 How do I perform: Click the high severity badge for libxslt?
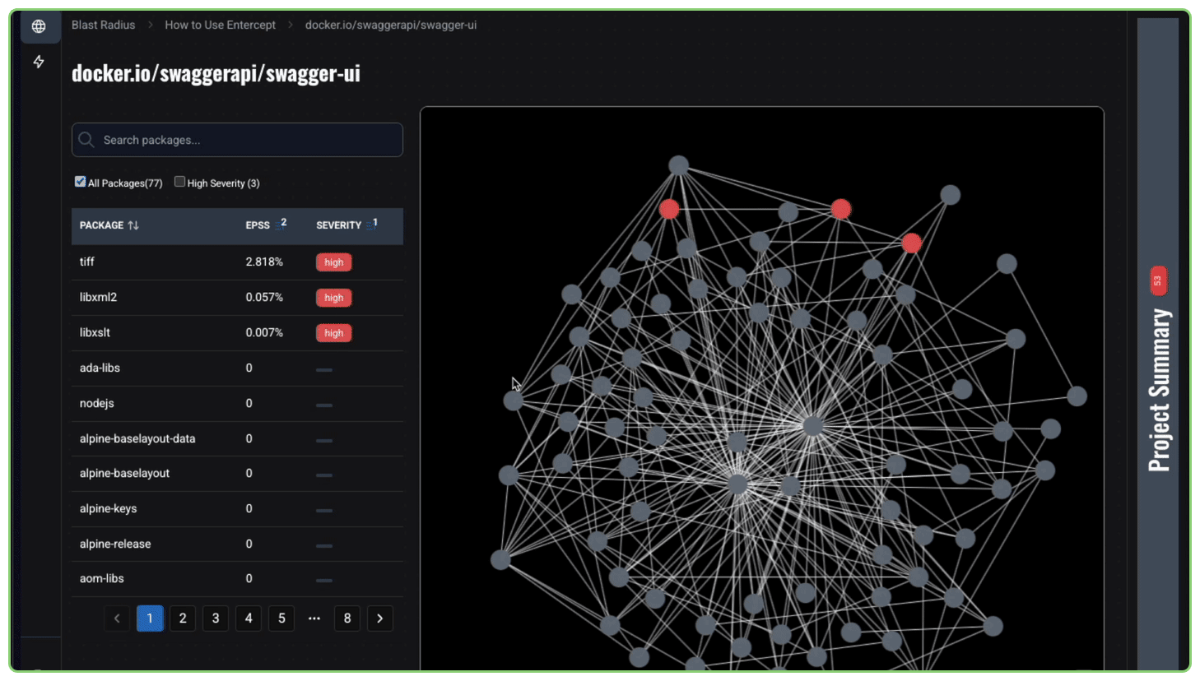[x=333, y=333]
